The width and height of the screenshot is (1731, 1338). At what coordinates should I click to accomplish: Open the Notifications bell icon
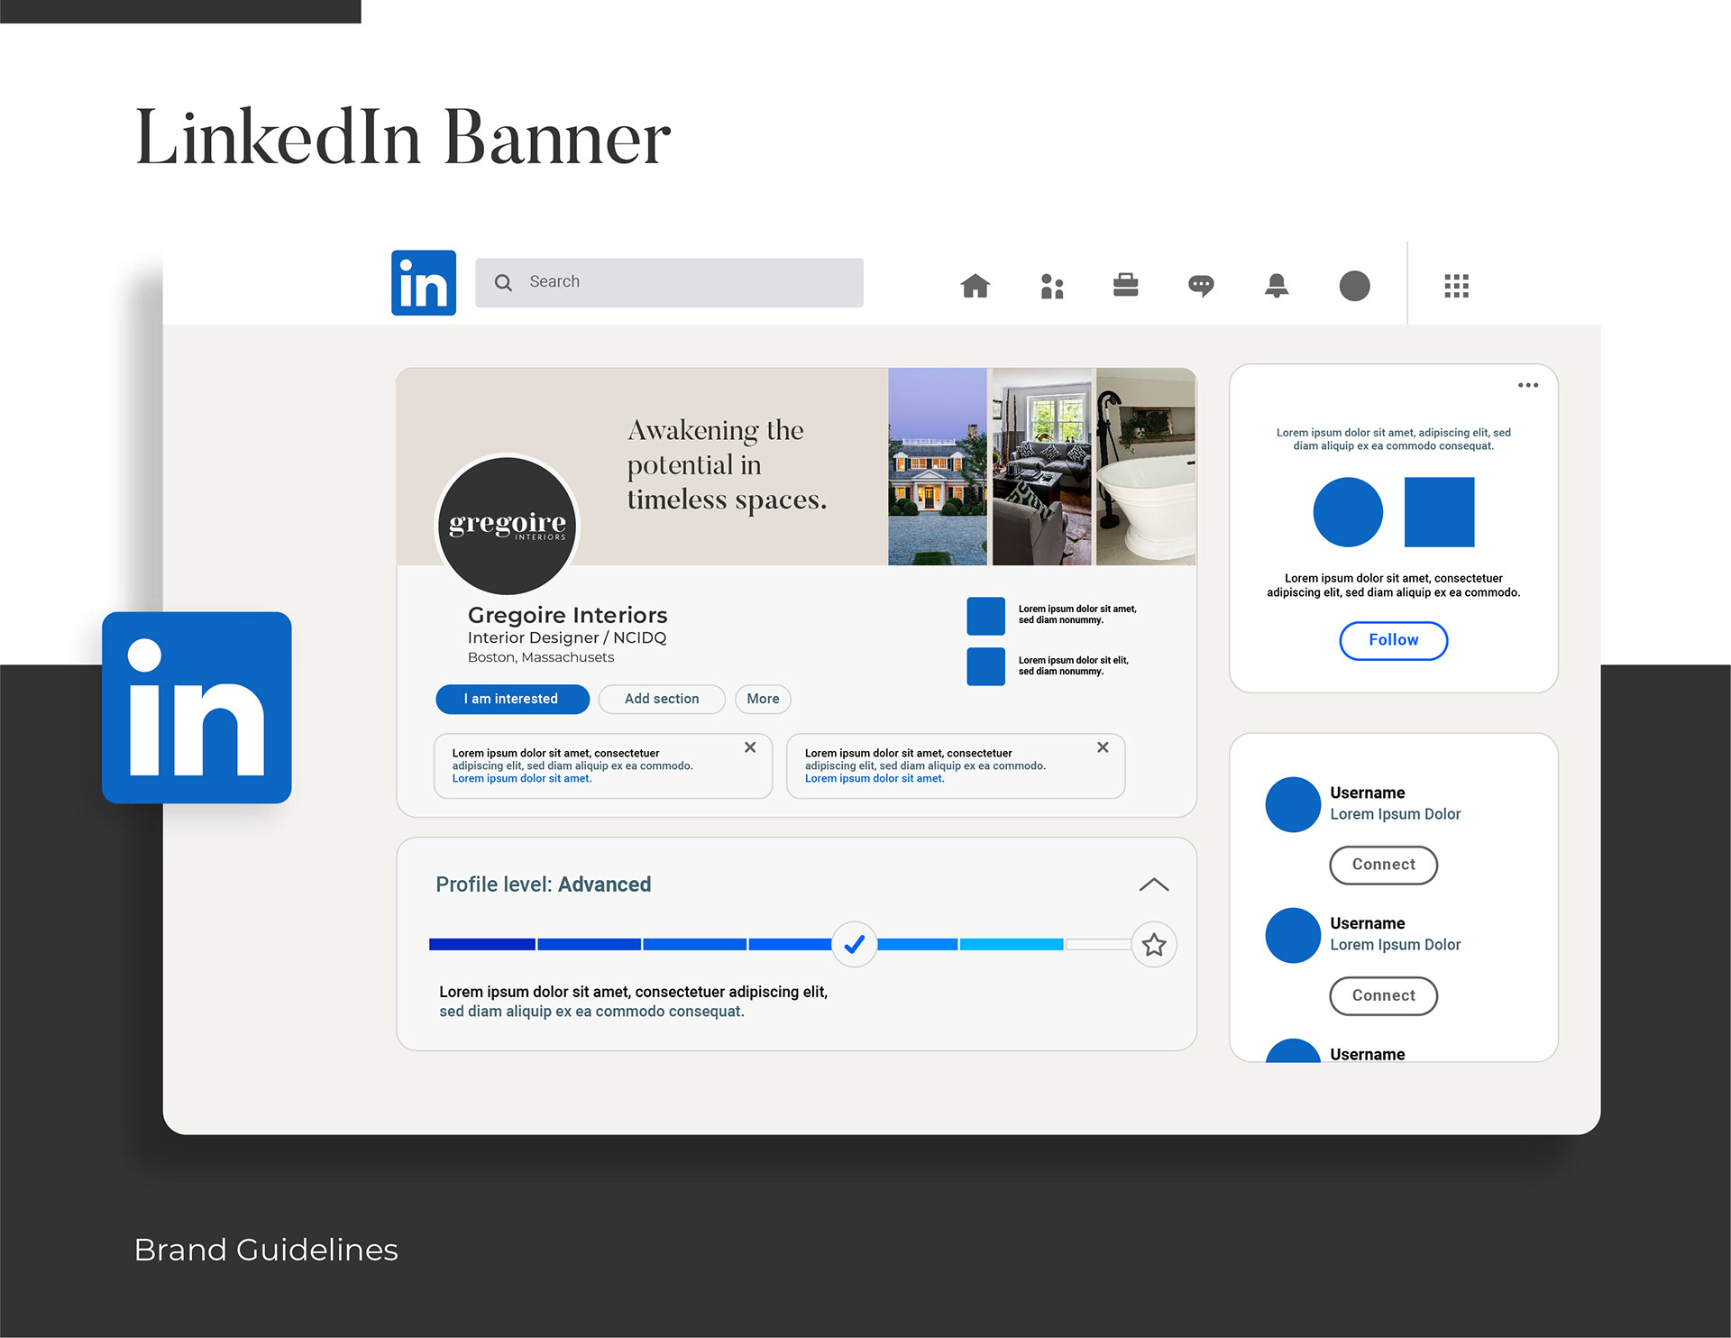point(1276,286)
